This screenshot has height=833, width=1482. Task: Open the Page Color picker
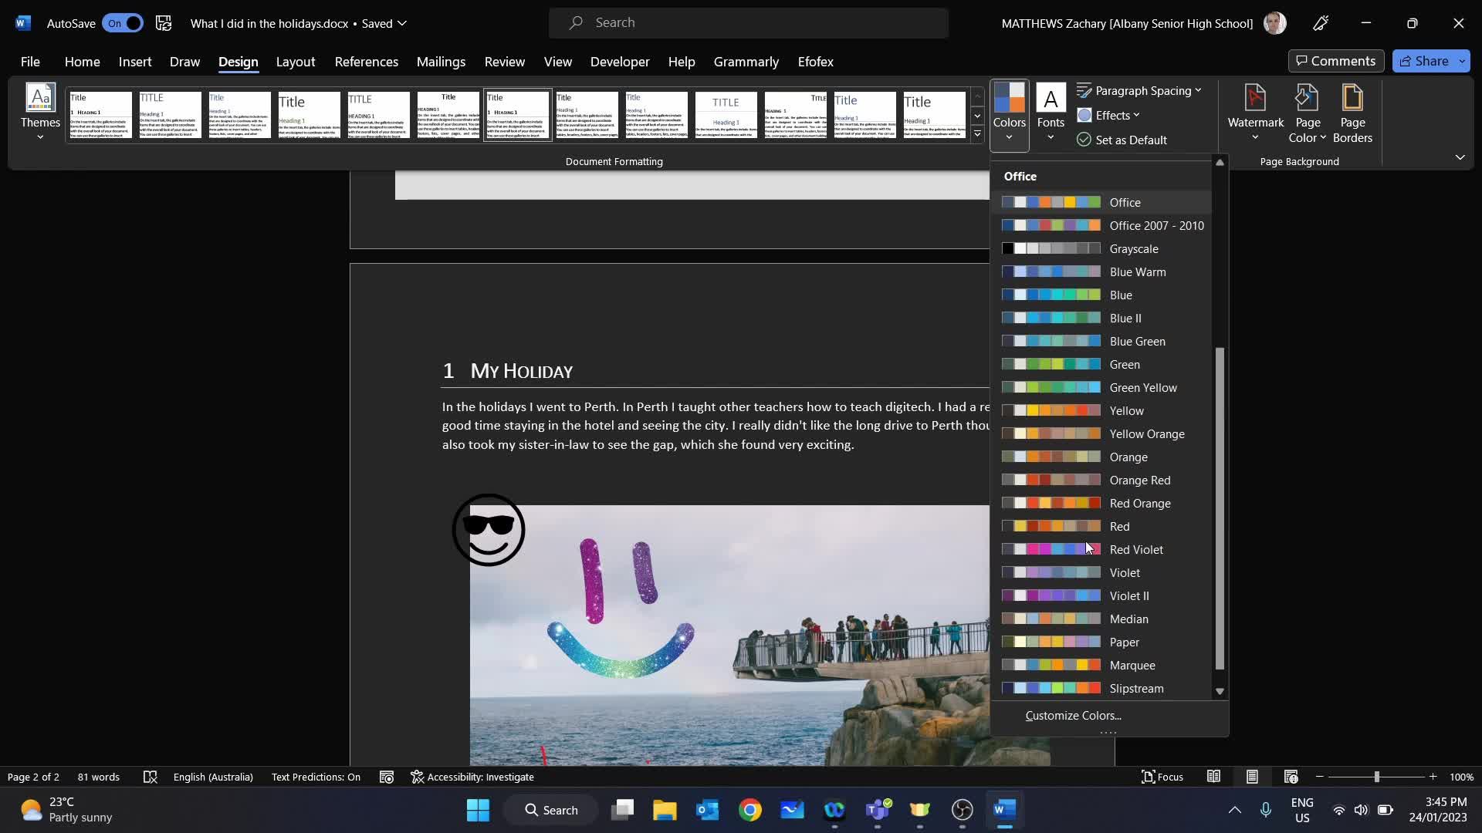coord(1307,112)
